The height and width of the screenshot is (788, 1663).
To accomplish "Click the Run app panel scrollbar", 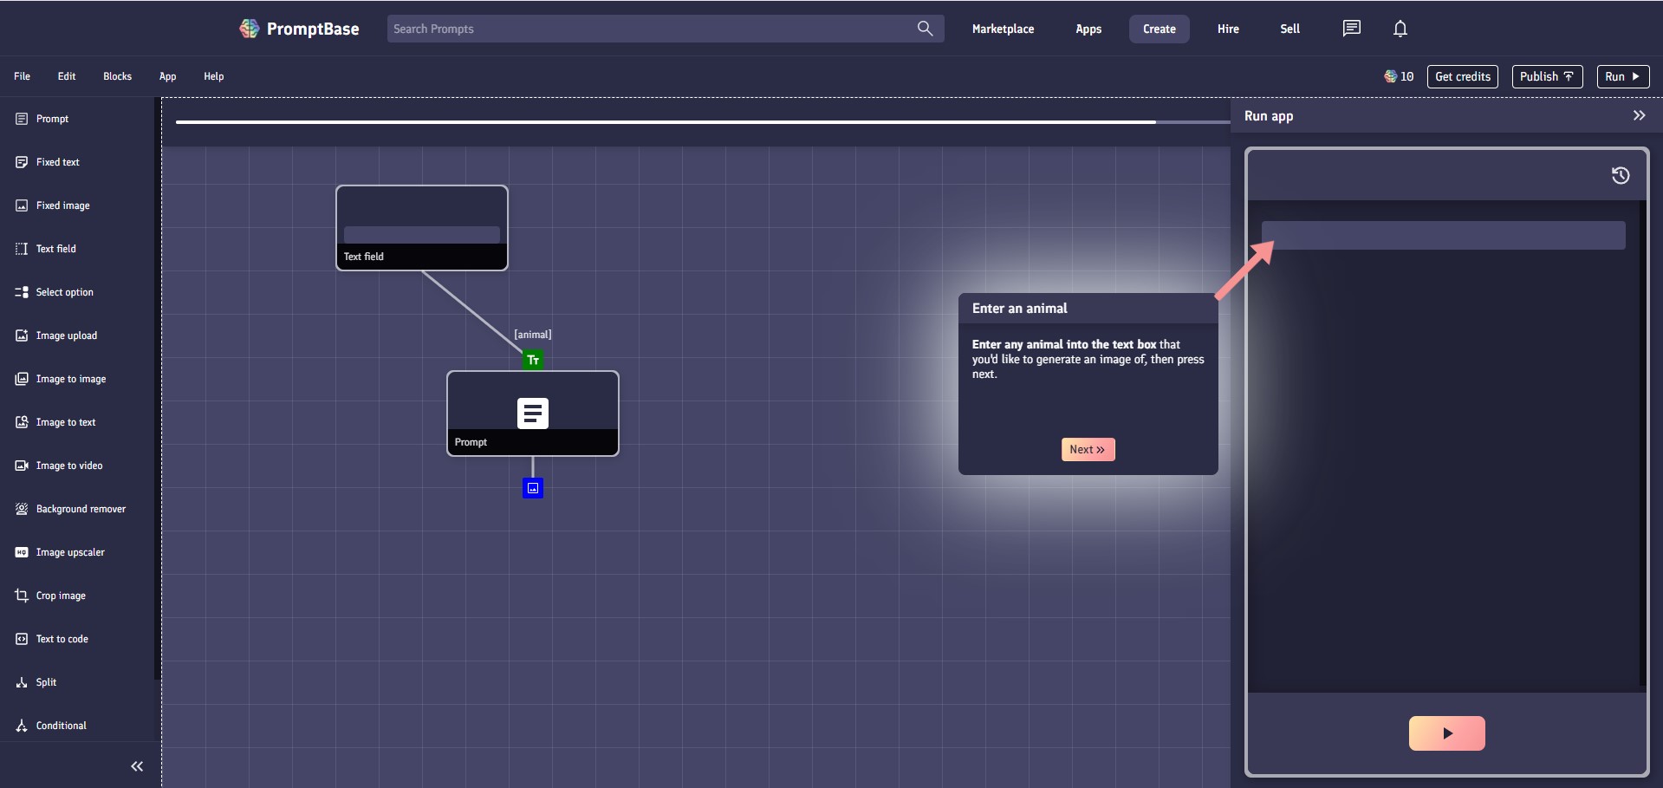I will coord(1642,444).
